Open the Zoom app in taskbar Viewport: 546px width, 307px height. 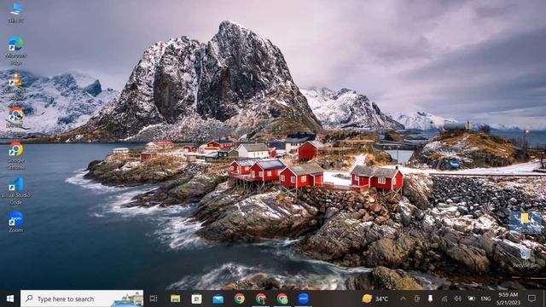304,298
